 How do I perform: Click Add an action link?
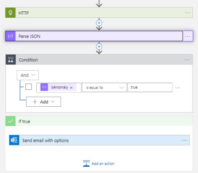click(x=99, y=164)
